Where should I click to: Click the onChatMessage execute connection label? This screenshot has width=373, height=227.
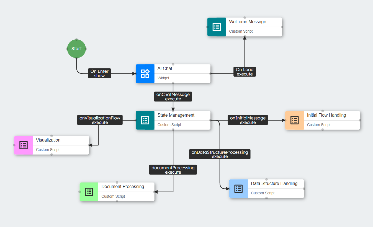click(x=173, y=96)
